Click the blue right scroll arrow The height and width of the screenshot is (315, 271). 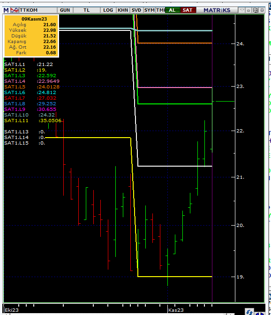[x=262, y=313]
